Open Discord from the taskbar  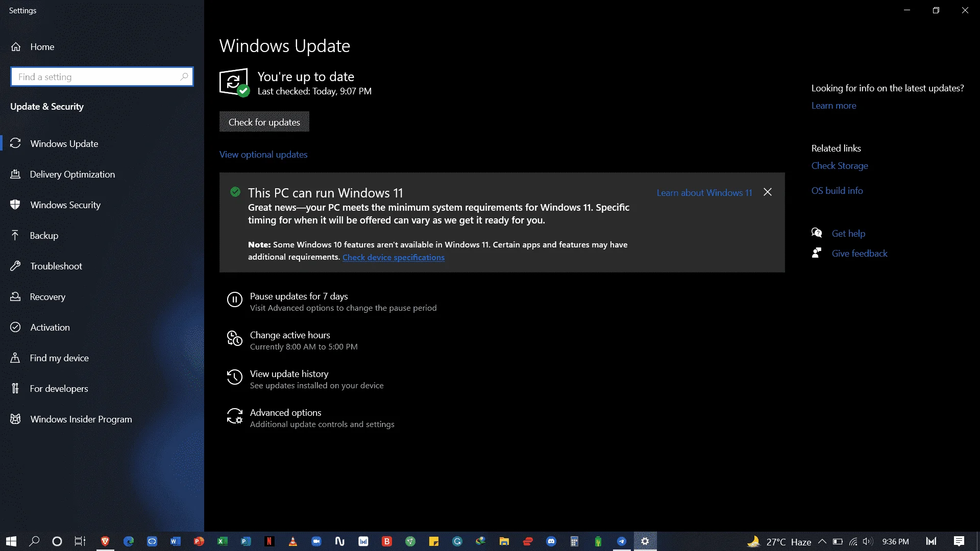(551, 541)
